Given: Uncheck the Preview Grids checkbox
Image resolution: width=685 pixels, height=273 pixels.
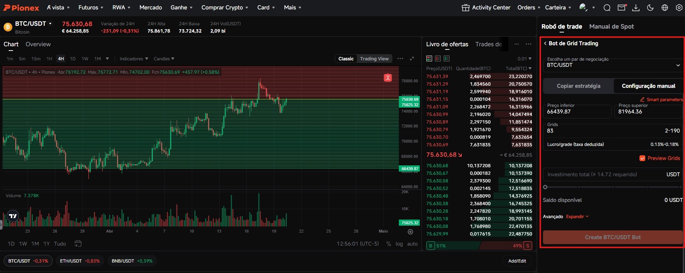Looking at the screenshot, I should click(x=642, y=158).
